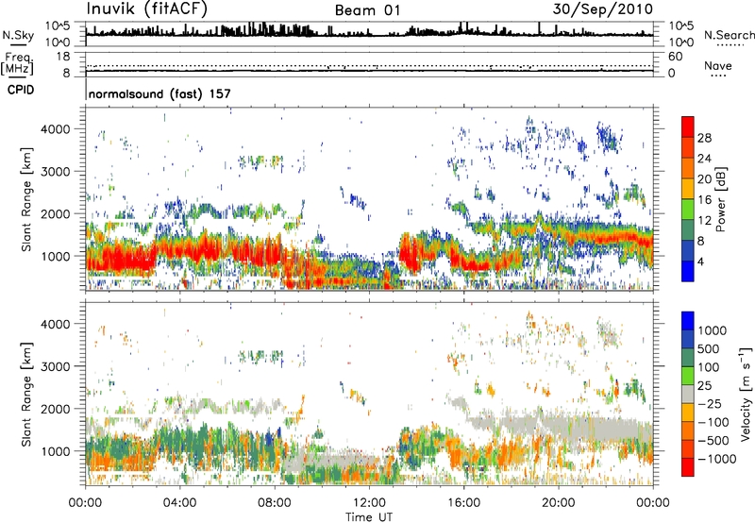Click the "500" velocity colorbar tick
Viewport: 755px width, 523px height.
710,348
